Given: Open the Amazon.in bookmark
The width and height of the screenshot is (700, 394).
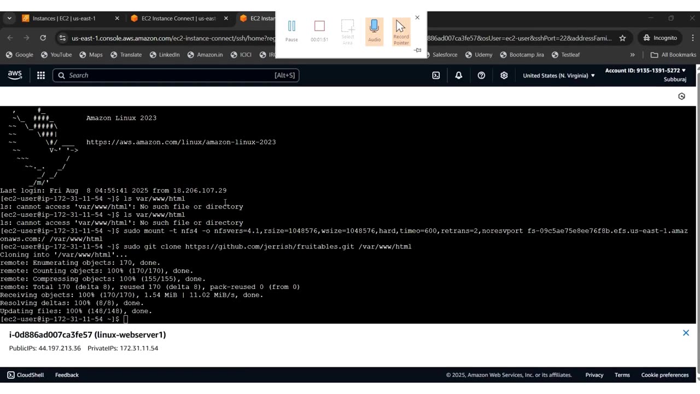Looking at the screenshot, I should [x=205, y=55].
